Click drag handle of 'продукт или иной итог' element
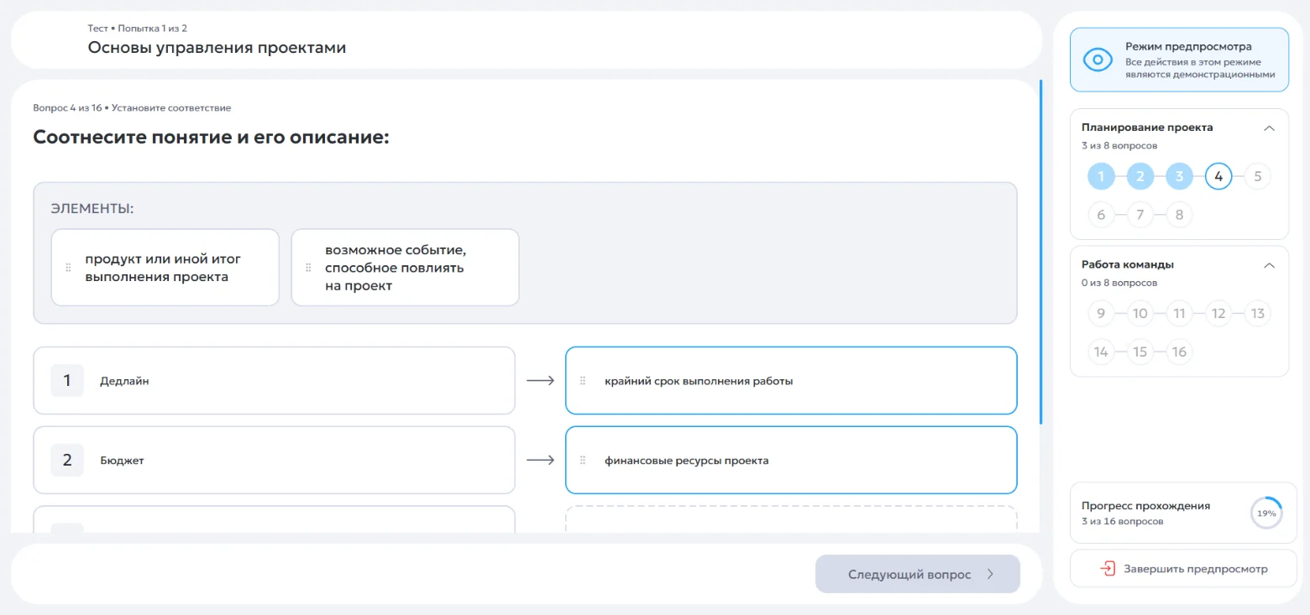1310x615 pixels. tap(68, 268)
